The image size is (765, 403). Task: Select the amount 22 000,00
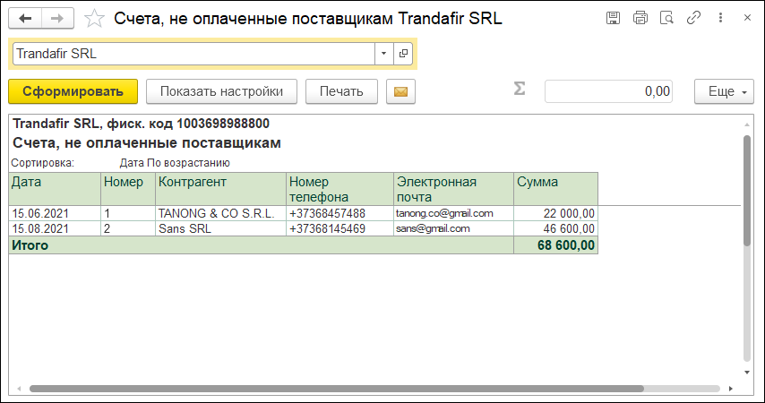(x=555, y=213)
